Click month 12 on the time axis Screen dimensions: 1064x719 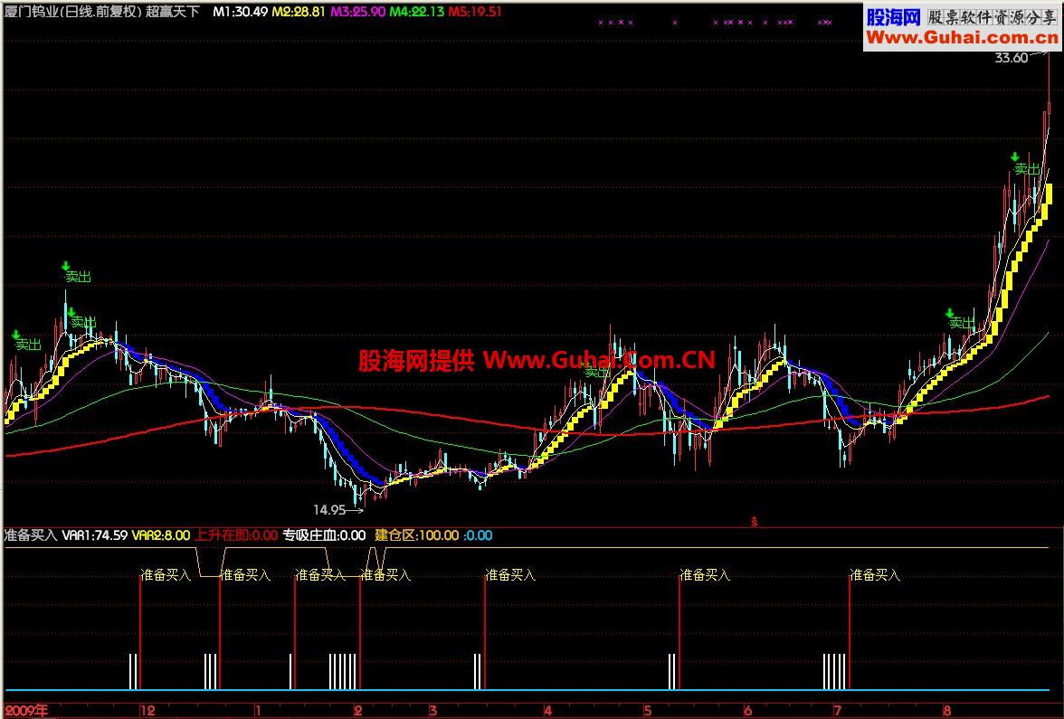148,711
